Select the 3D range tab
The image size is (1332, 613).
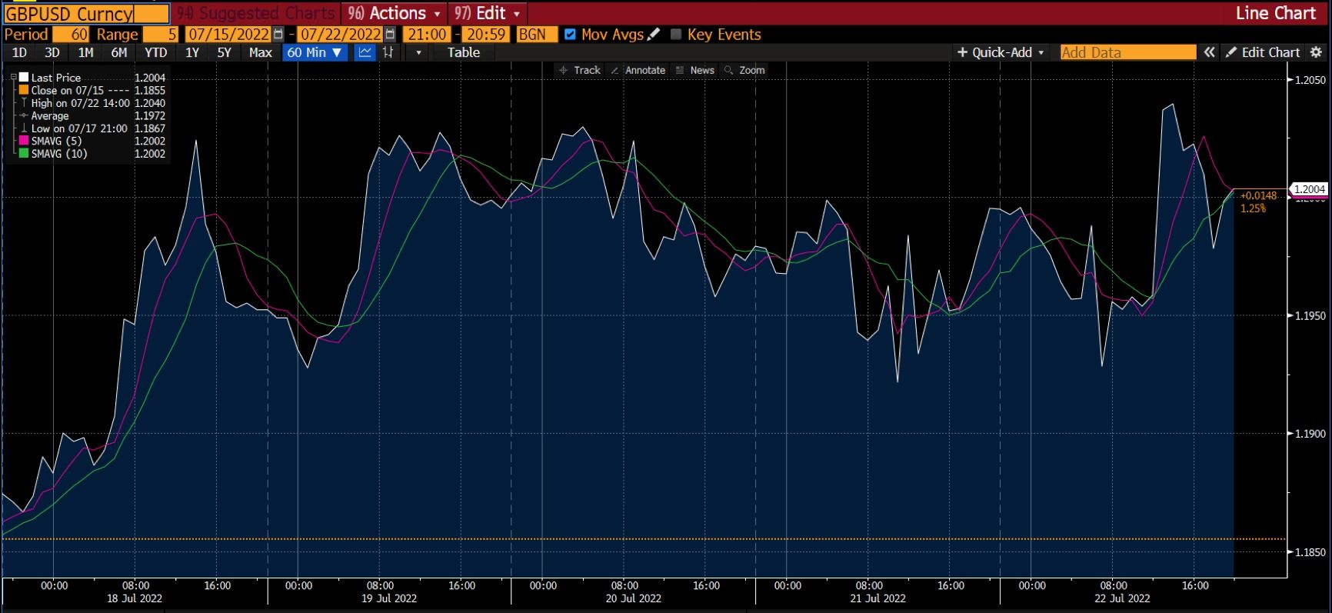[52, 52]
